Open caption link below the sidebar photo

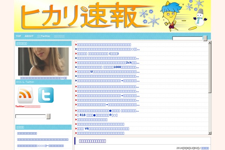tap(43, 78)
